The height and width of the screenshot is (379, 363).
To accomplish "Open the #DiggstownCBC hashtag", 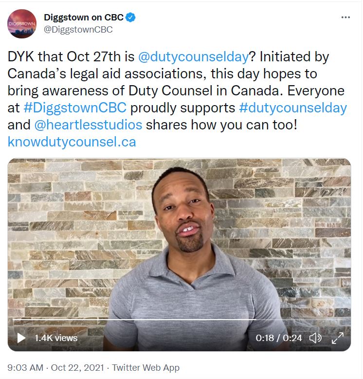I will (75, 108).
